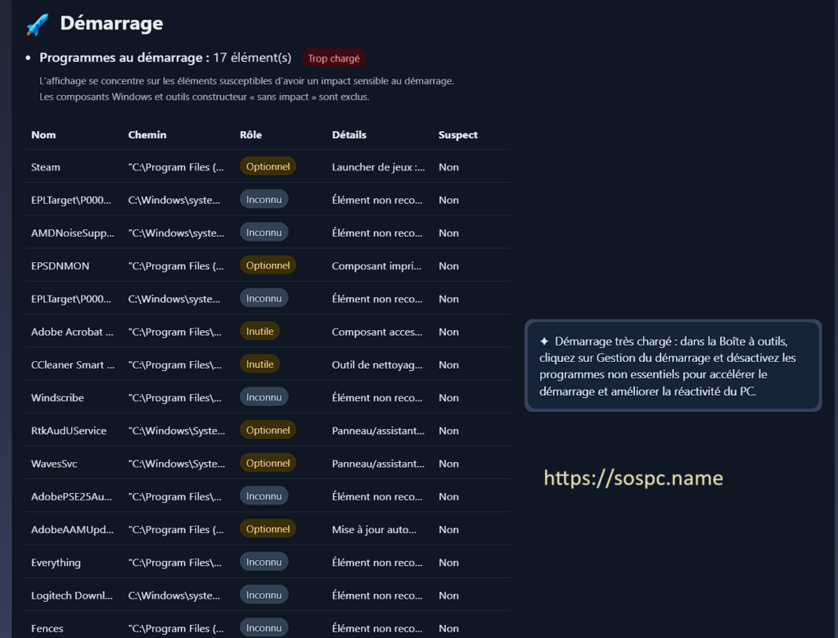Click the Non value in Steam row

[448, 167]
